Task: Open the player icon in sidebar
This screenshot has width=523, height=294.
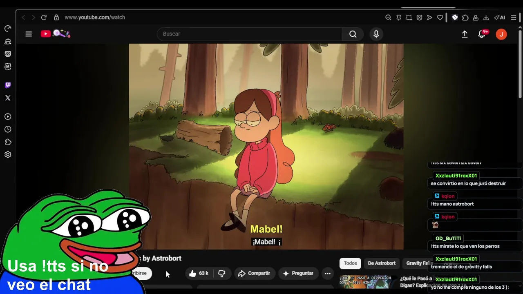Action: point(8,117)
